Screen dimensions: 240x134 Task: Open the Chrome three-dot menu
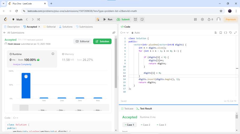[236, 11]
